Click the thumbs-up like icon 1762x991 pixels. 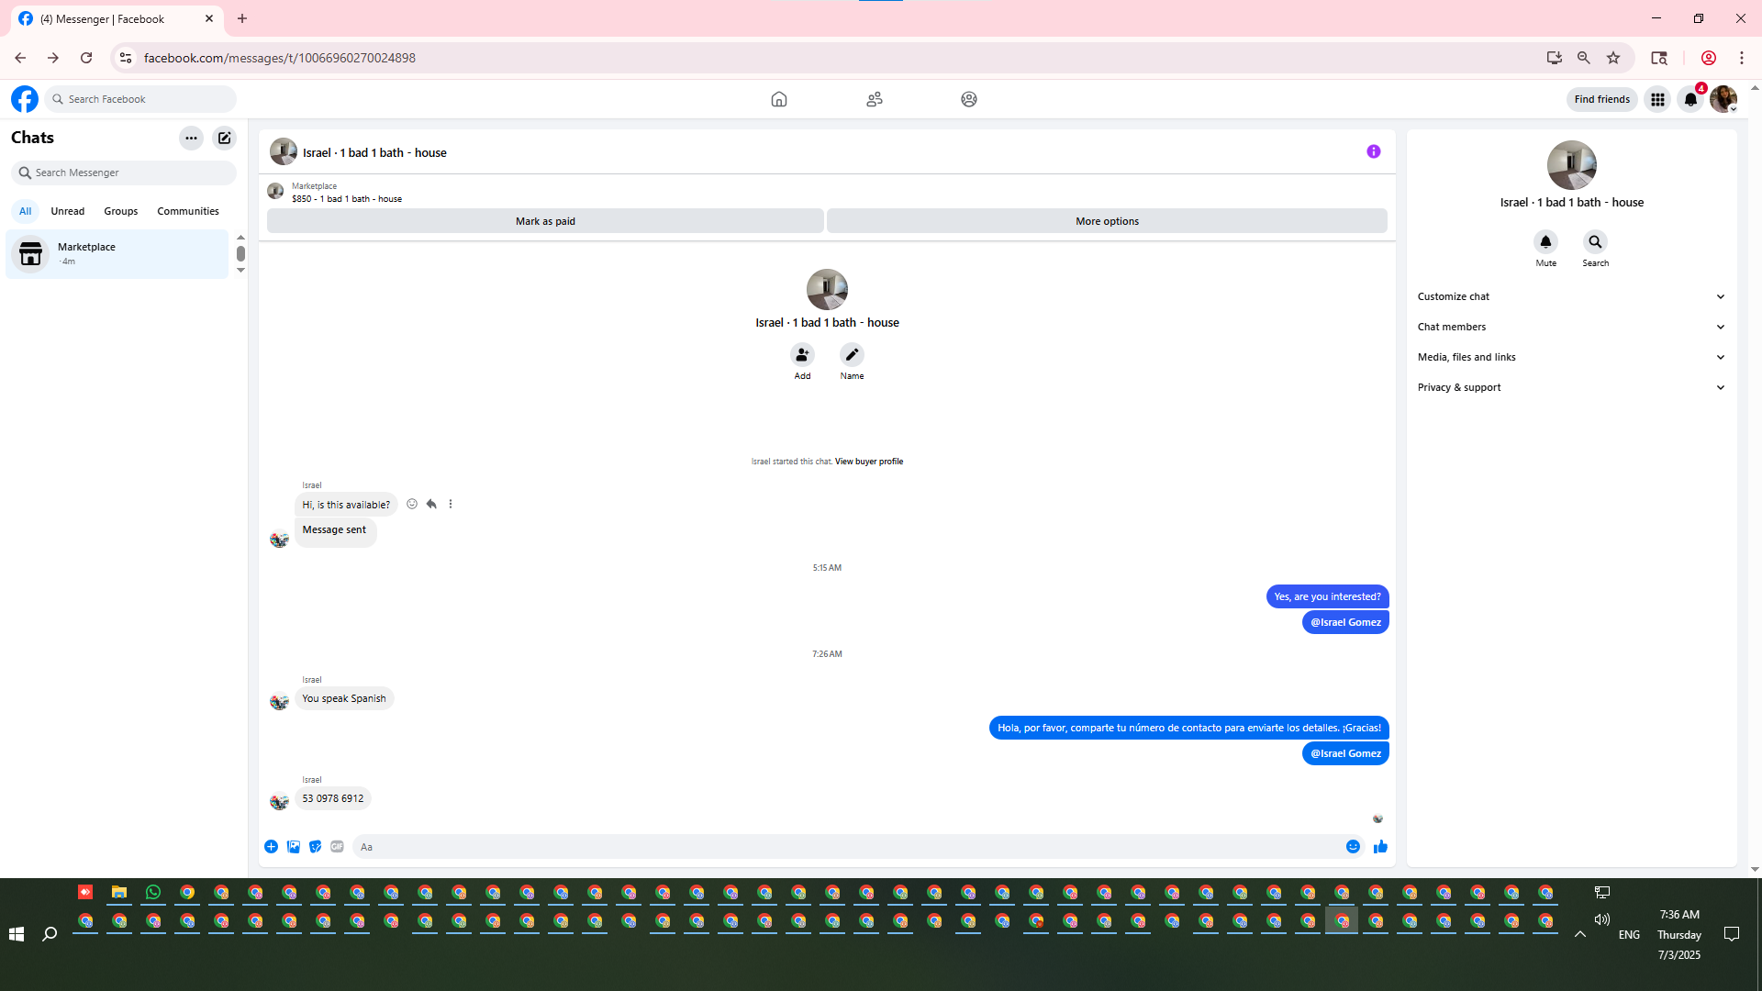(x=1380, y=847)
